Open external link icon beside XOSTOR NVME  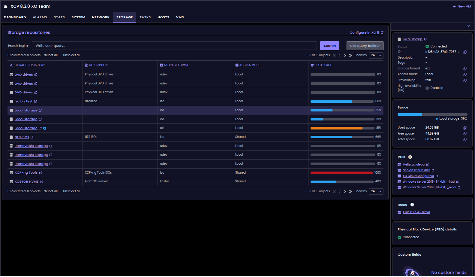point(41,182)
